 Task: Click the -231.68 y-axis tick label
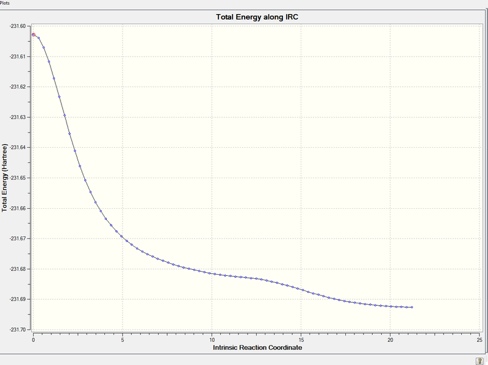18,269
